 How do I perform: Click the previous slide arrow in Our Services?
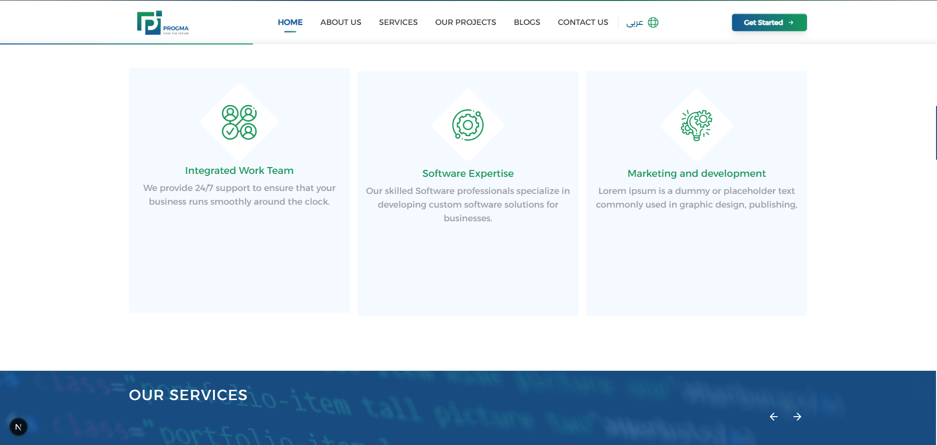coord(773,417)
